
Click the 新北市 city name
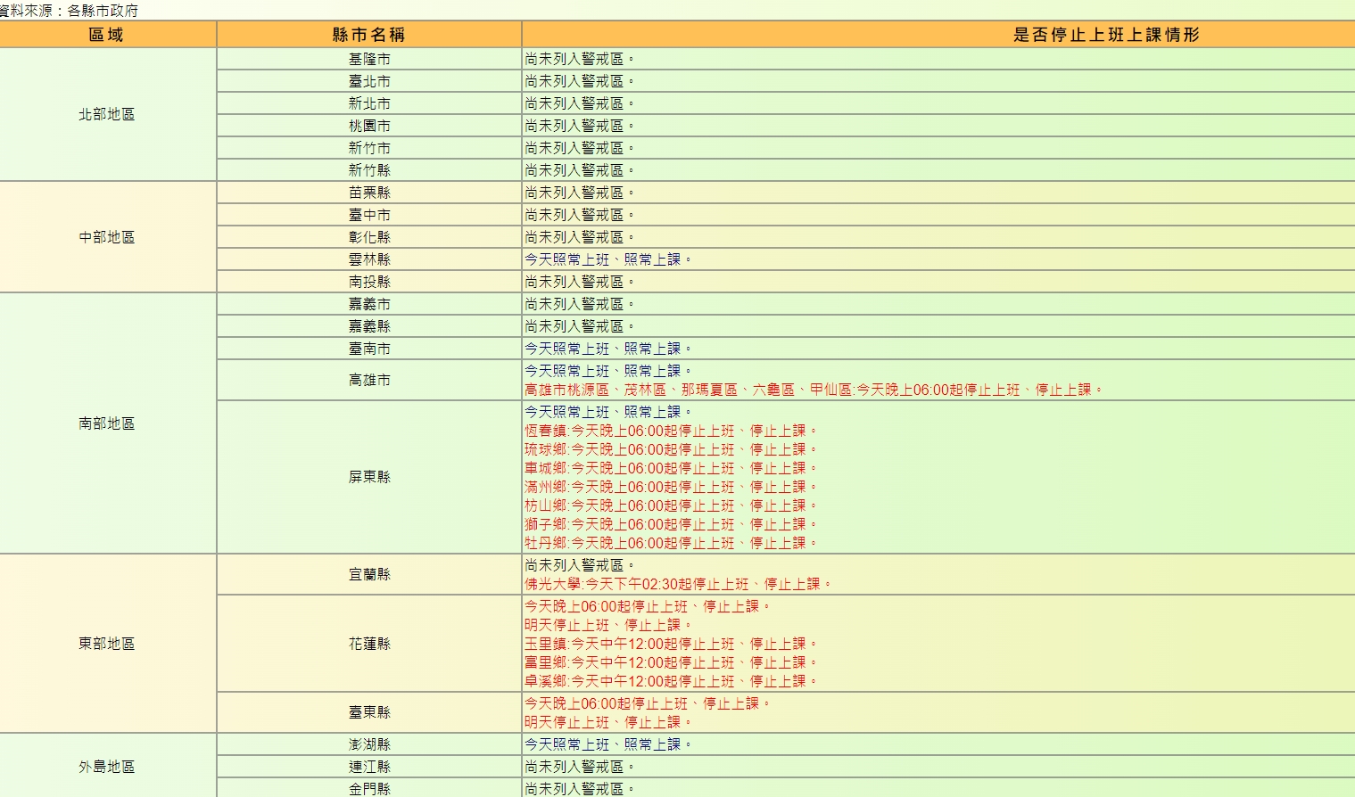(369, 103)
